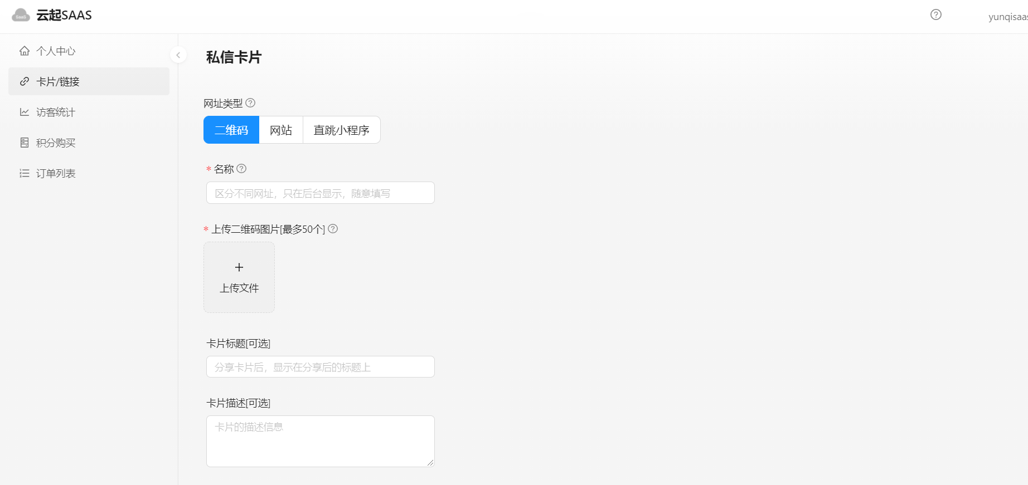1028x485 pixels.
Task: Show help tooltip for 上传二维码图片
Action: [333, 229]
